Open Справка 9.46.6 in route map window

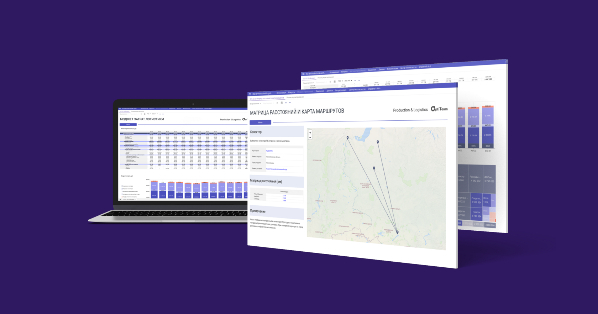coord(374,89)
